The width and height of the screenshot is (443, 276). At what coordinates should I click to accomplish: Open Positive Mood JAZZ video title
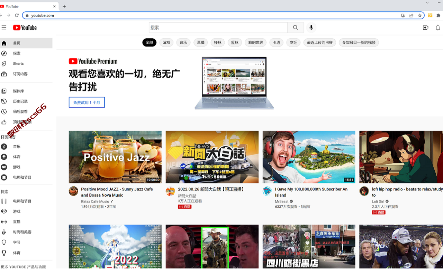[117, 192]
